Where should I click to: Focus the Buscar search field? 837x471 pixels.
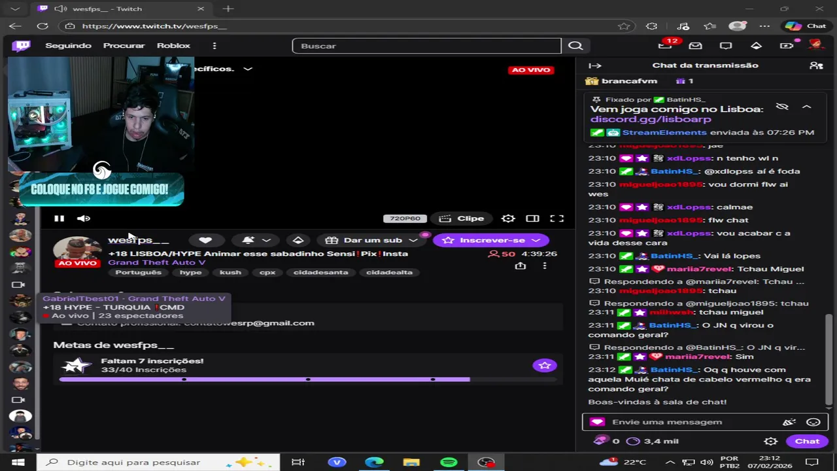426,46
